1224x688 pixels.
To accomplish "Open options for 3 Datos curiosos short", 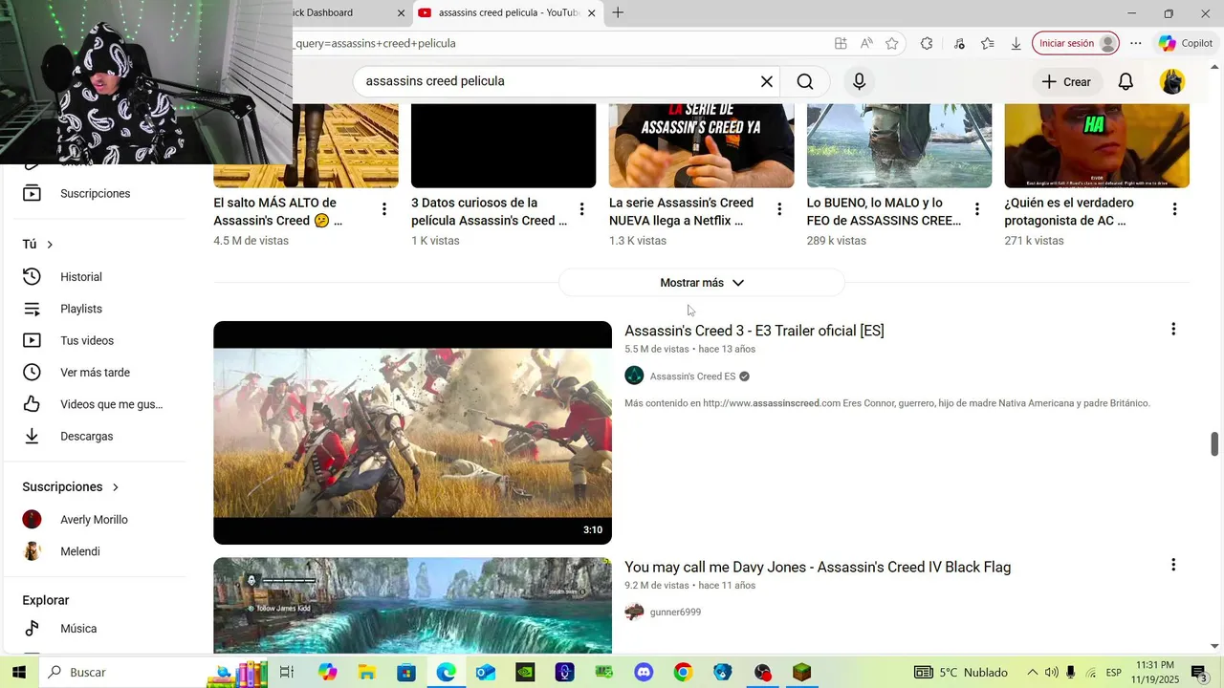I will click(x=581, y=209).
